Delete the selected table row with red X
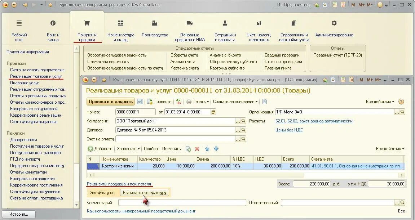 pyautogui.click(x=197, y=149)
